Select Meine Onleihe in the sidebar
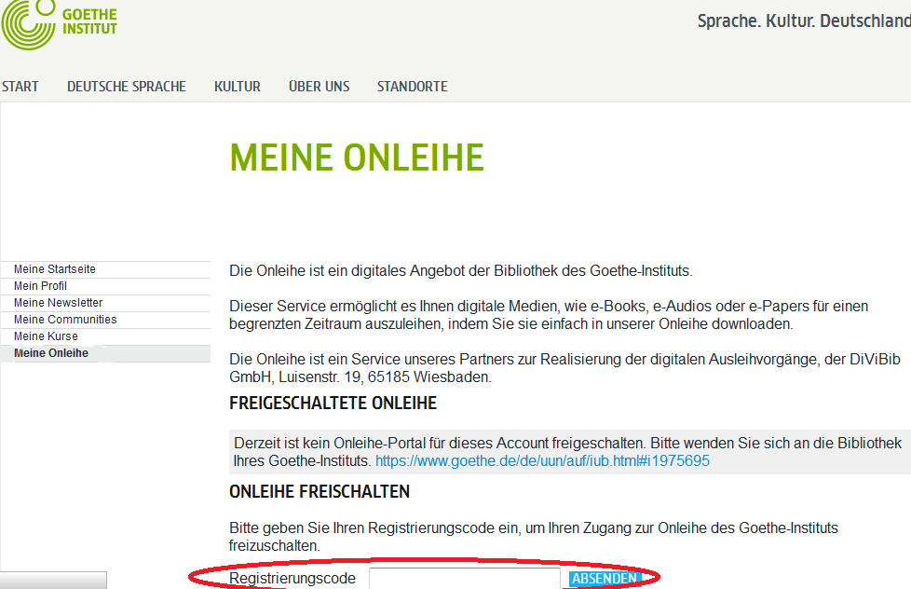Image resolution: width=911 pixels, height=589 pixels. [x=106, y=353]
